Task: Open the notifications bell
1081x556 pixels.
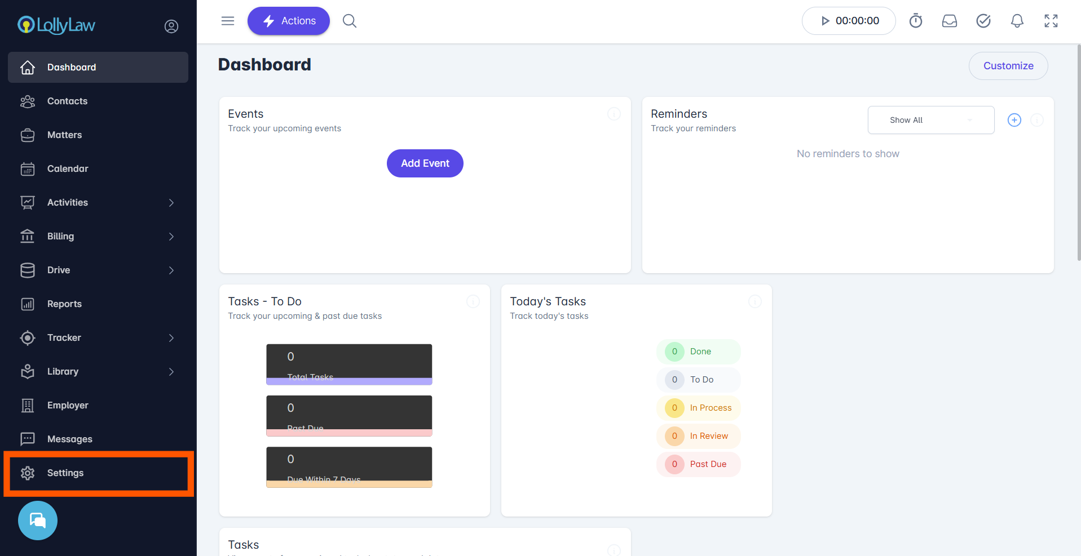Action: (x=1017, y=21)
